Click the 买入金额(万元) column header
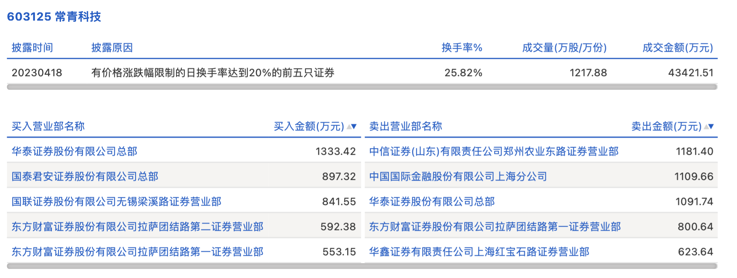 [308, 127]
